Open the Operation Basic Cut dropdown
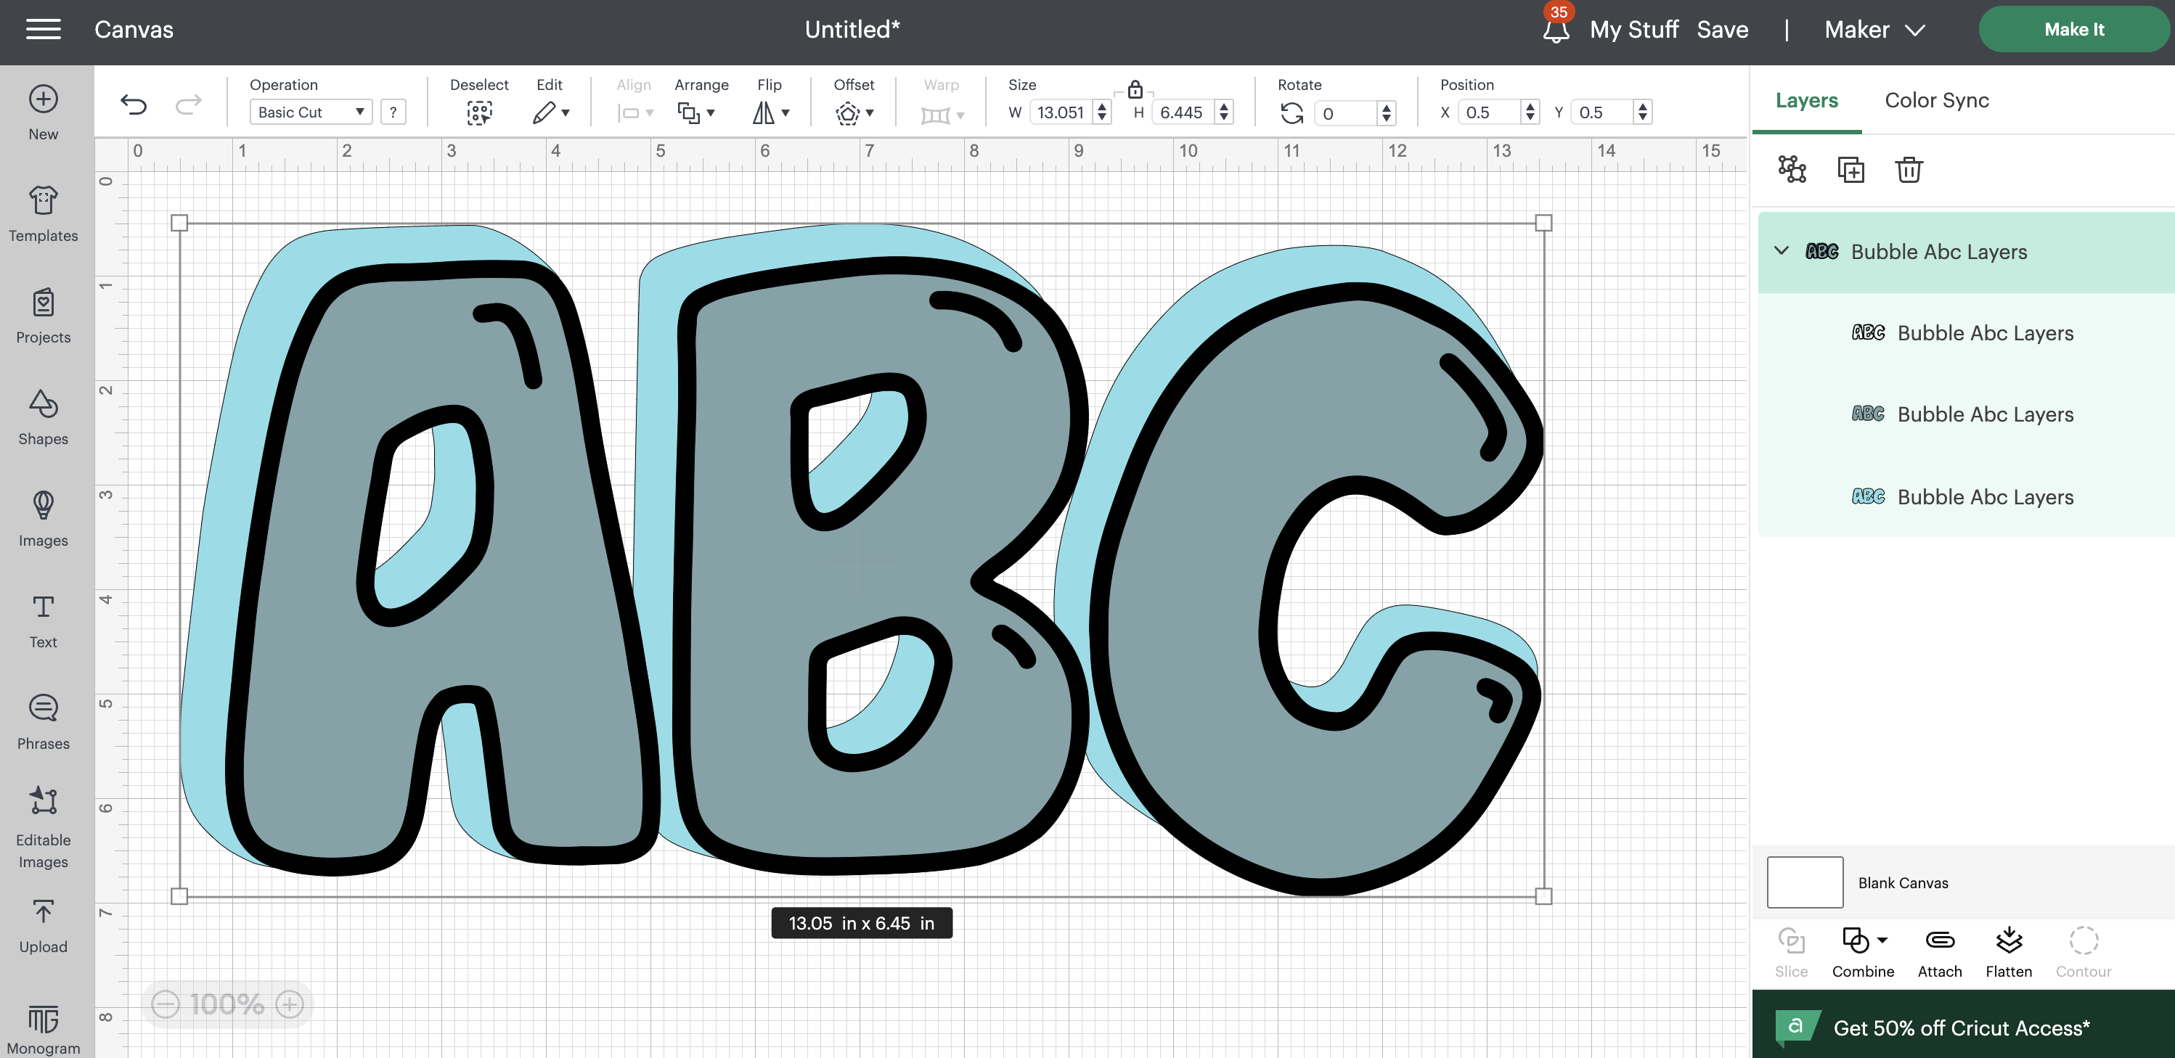 (x=311, y=112)
